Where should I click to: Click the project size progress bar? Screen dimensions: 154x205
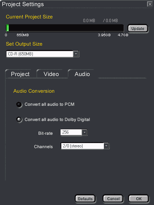[65, 28]
